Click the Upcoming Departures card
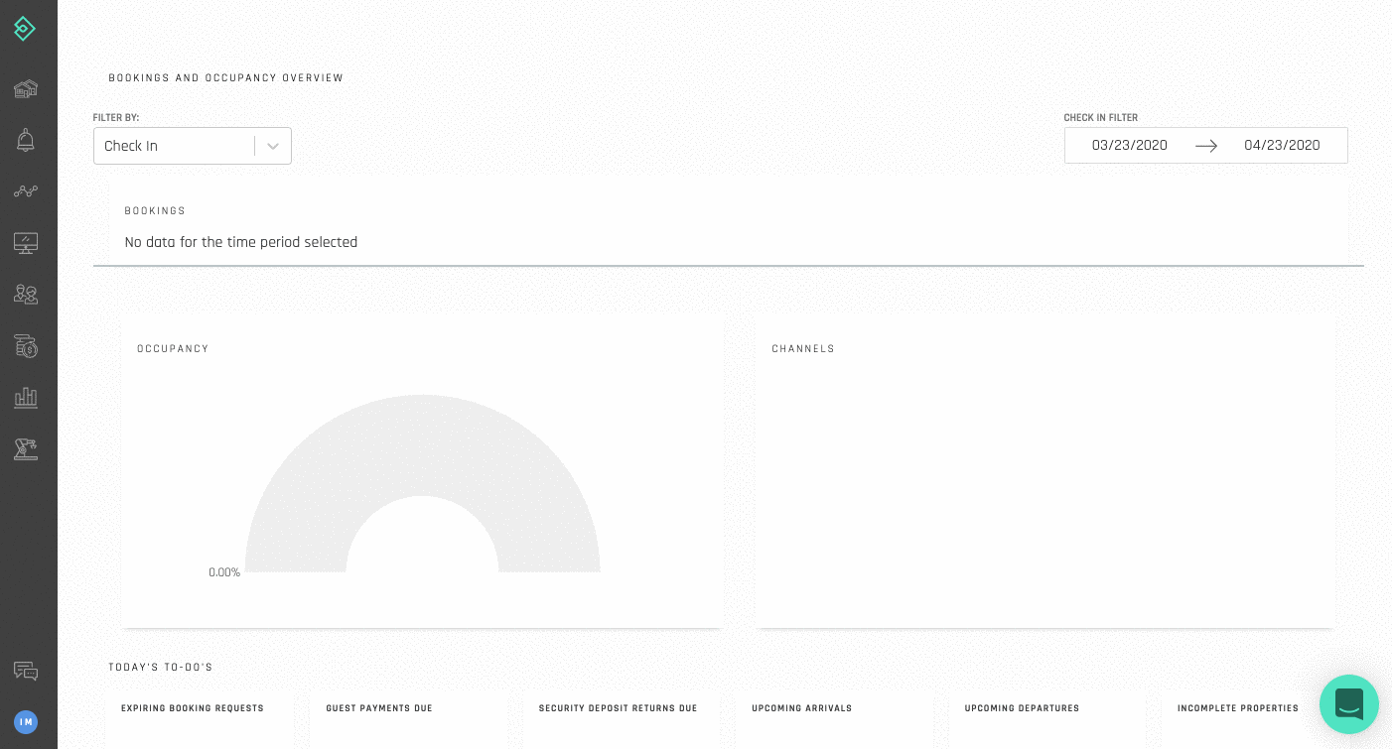Viewport: 1392px width, 749px height. [x=1047, y=720]
